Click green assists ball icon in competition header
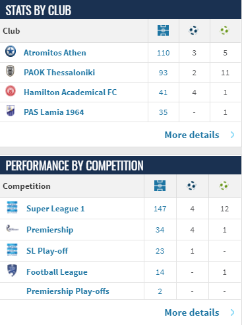242x325 pixels. click(224, 186)
